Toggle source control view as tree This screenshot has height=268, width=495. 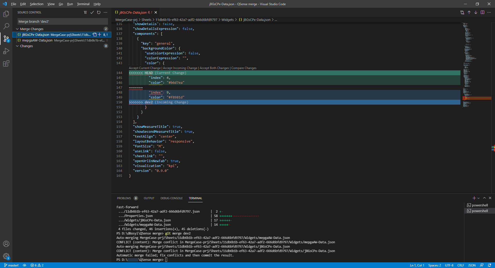click(x=85, y=12)
